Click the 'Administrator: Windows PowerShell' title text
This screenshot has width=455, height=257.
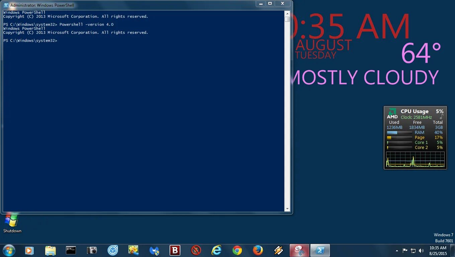tap(42, 5)
